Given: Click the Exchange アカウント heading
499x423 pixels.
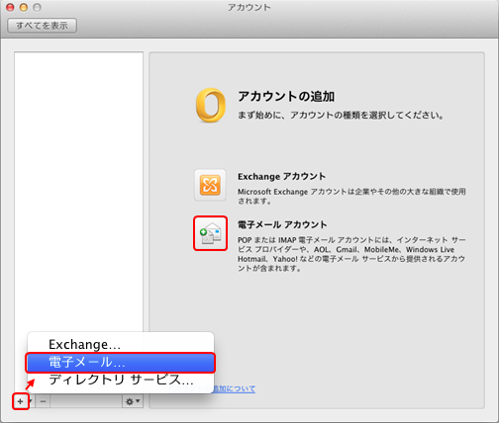Looking at the screenshot, I should [x=281, y=177].
